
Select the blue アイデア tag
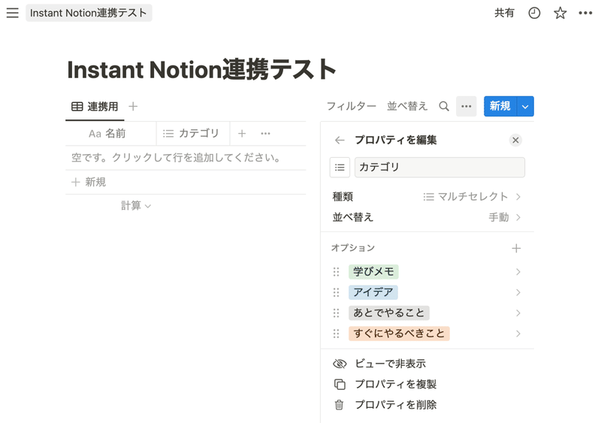pos(373,292)
